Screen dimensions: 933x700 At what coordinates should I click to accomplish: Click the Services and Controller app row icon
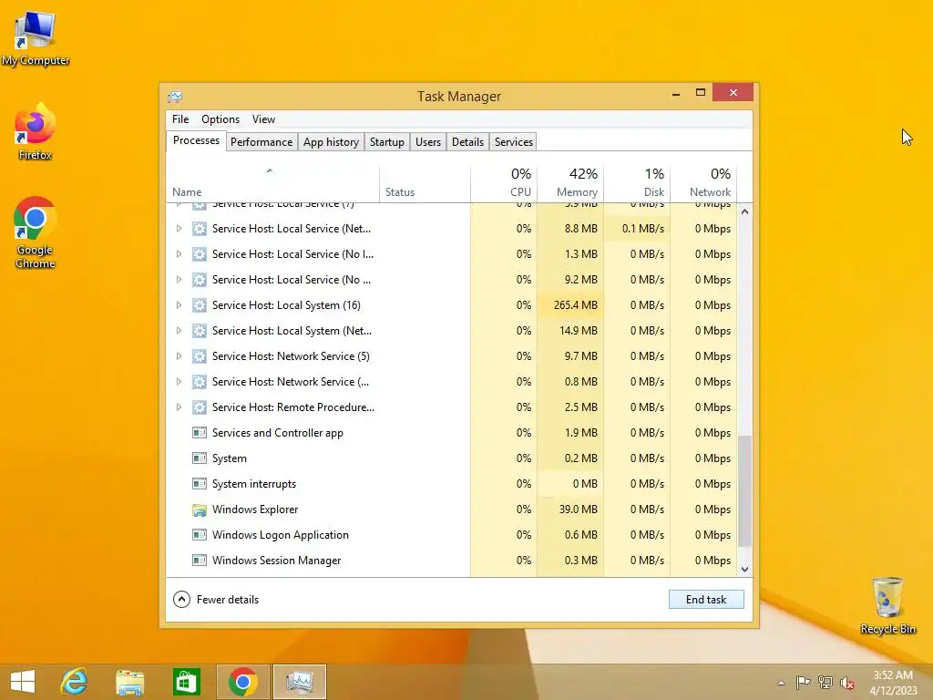click(x=200, y=433)
